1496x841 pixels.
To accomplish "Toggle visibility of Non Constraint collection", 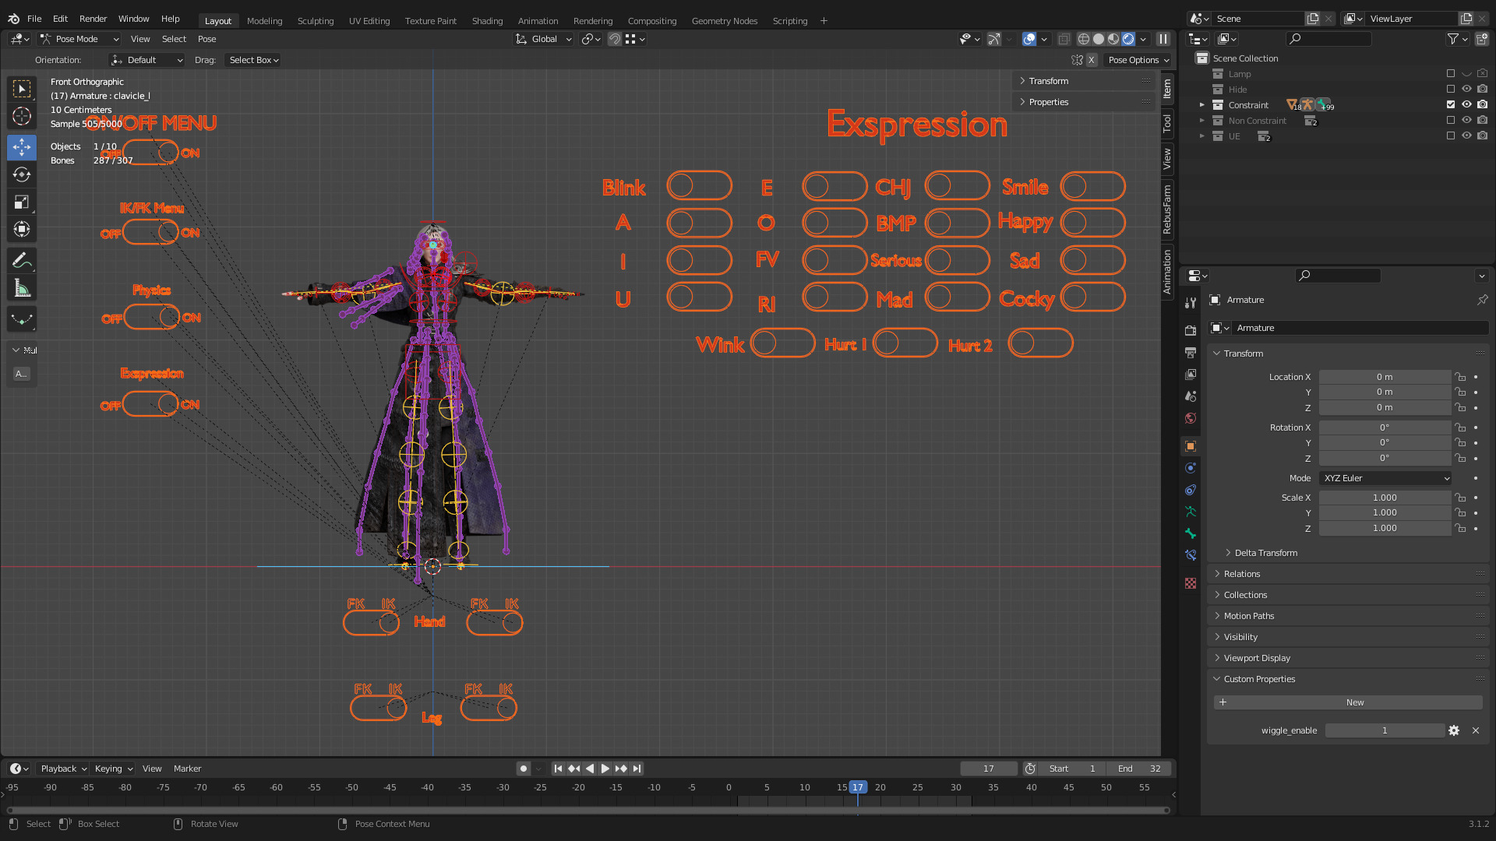I will tap(1466, 120).
